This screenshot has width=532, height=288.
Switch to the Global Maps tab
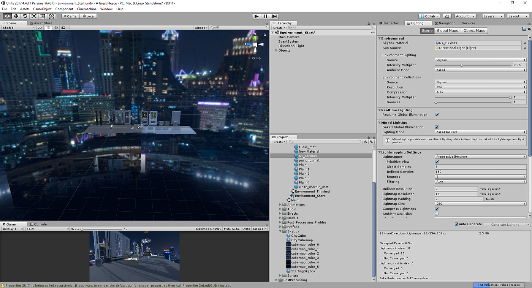pyautogui.click(x=447, y=30)
